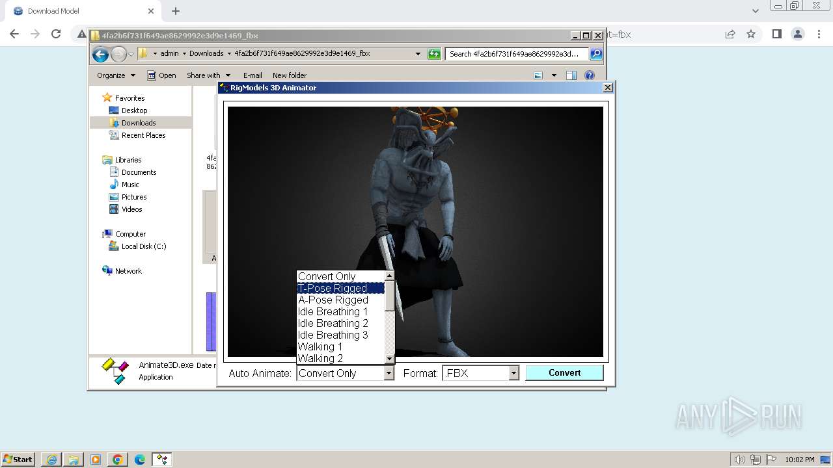
Task: Click the Animate3D.exe icon in details pane
Action: 115,371
